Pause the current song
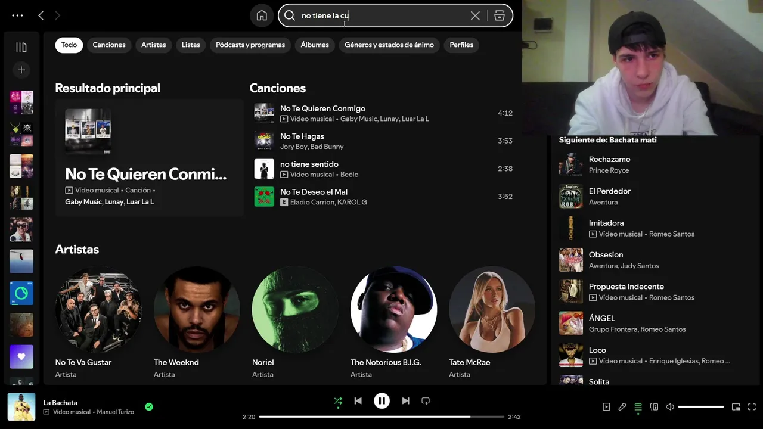Image resolution: width=763 pixels, height=429 pixels. 381,401
